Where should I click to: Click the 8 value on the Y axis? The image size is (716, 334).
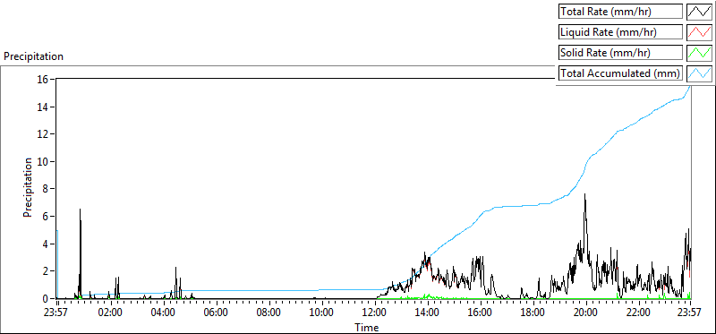47,189
